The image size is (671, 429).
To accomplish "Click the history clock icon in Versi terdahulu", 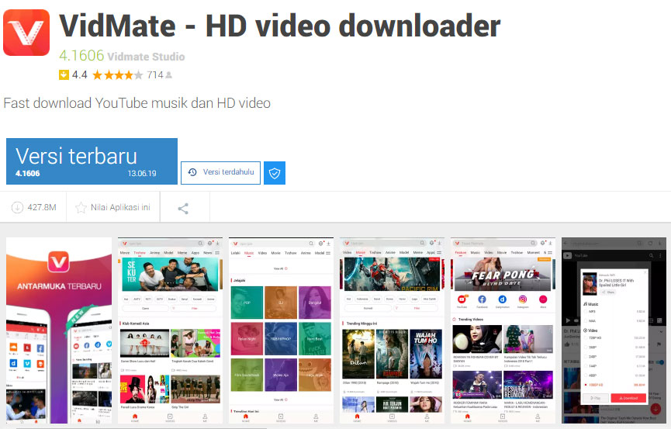I will coord(192,172).
